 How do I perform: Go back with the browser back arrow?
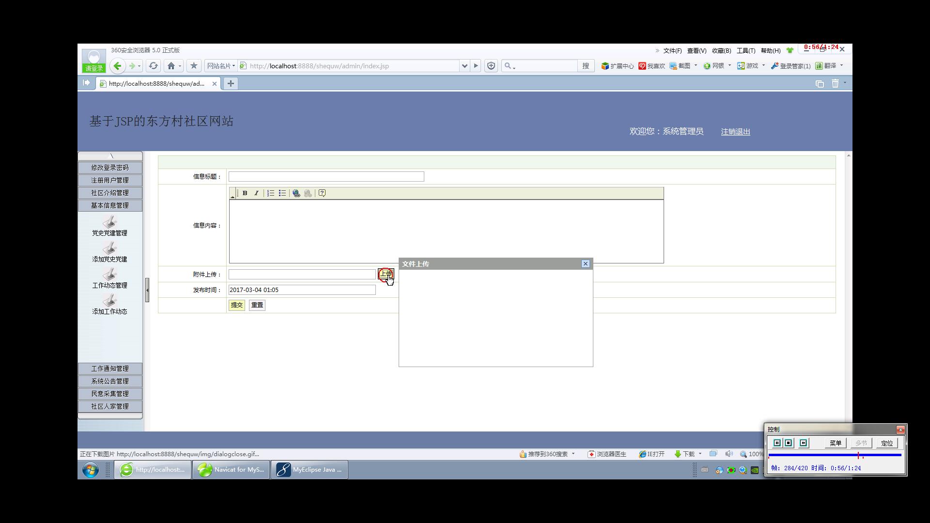coord(117,66)
